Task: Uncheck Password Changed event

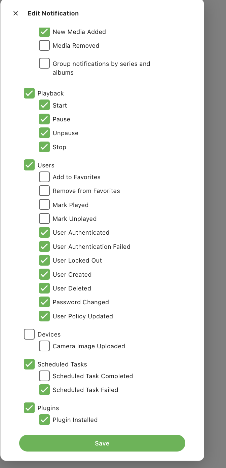Action: [x=44, y=302]
